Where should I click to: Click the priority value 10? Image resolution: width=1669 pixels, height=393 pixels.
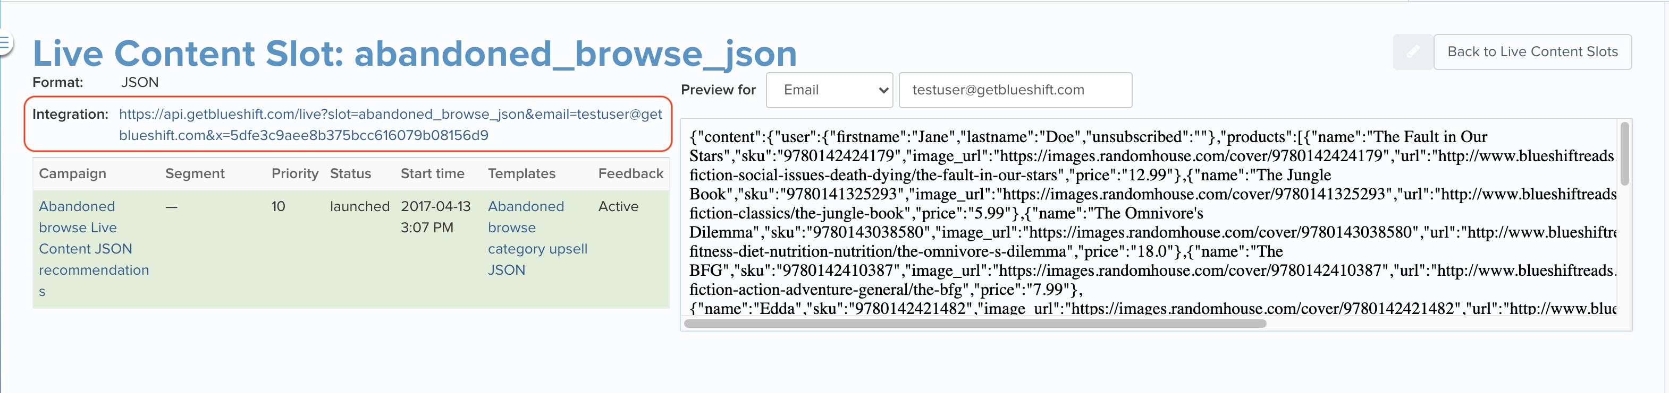pyautogui.click(x=278, y=206)
